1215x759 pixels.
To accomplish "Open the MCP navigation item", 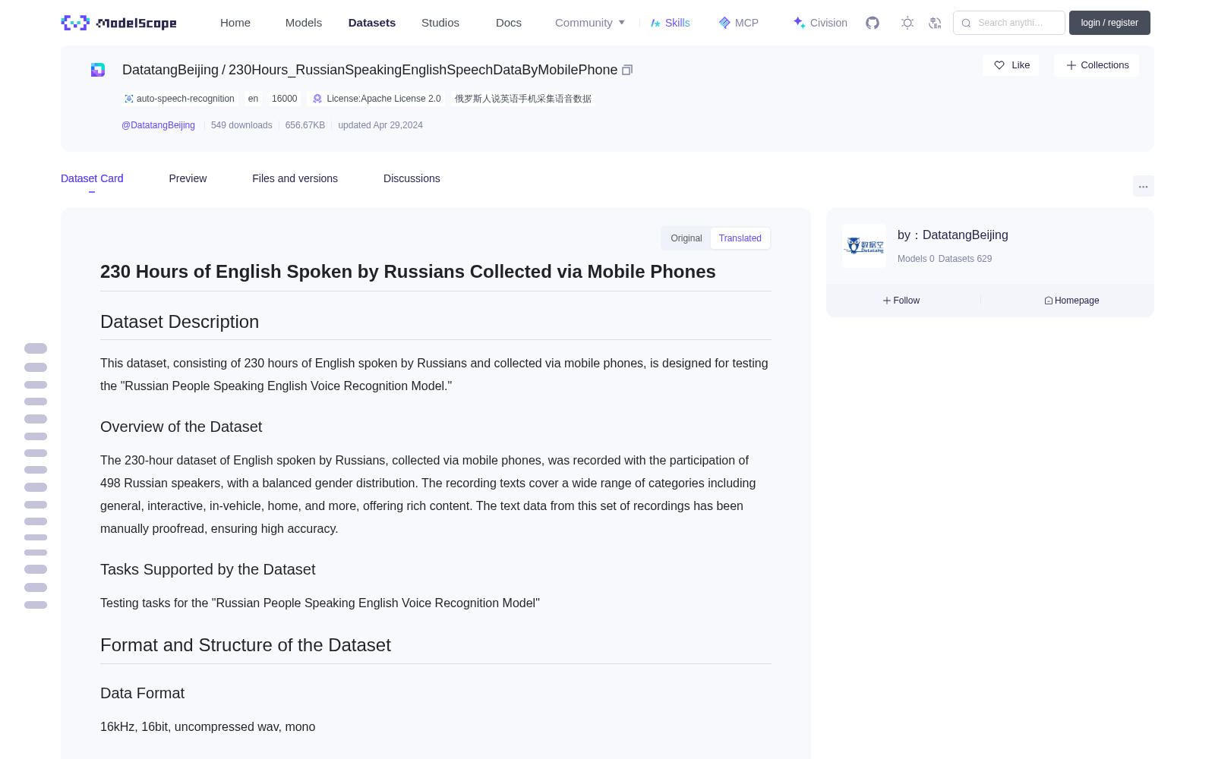I will (x=739, y=23).
